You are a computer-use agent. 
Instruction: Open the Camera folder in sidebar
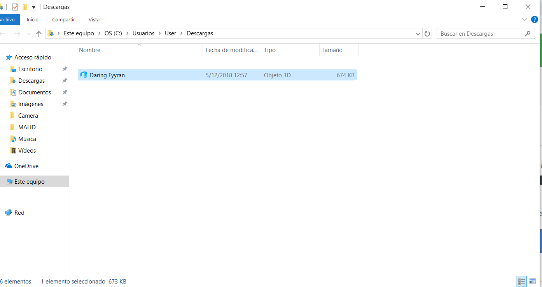[28, 116]
